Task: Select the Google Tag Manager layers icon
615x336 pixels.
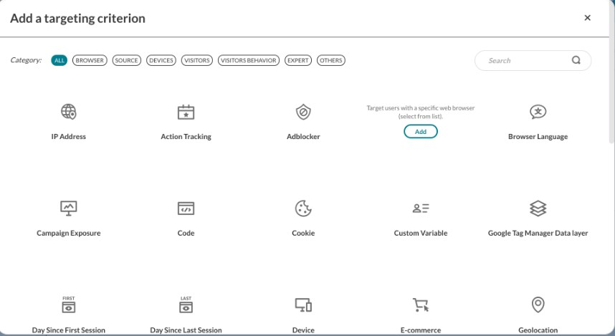Action: [x=538, y=208]
